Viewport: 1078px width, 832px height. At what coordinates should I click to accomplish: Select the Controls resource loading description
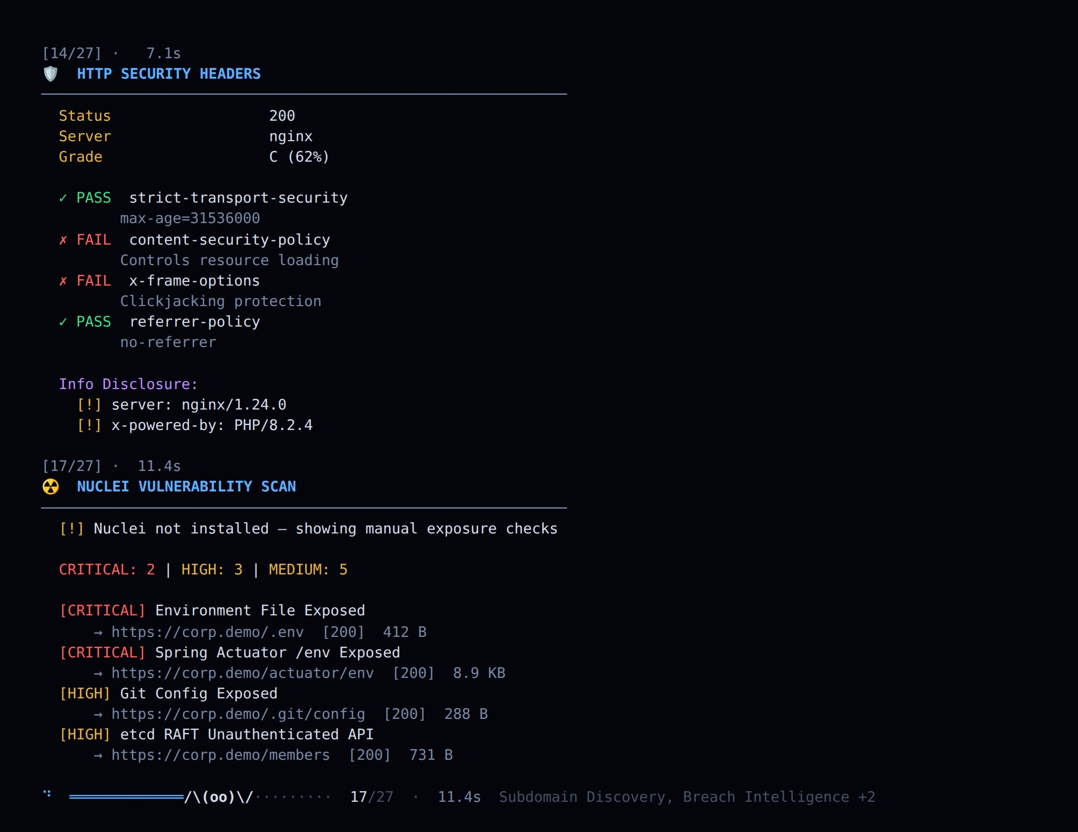pos(230,260)
